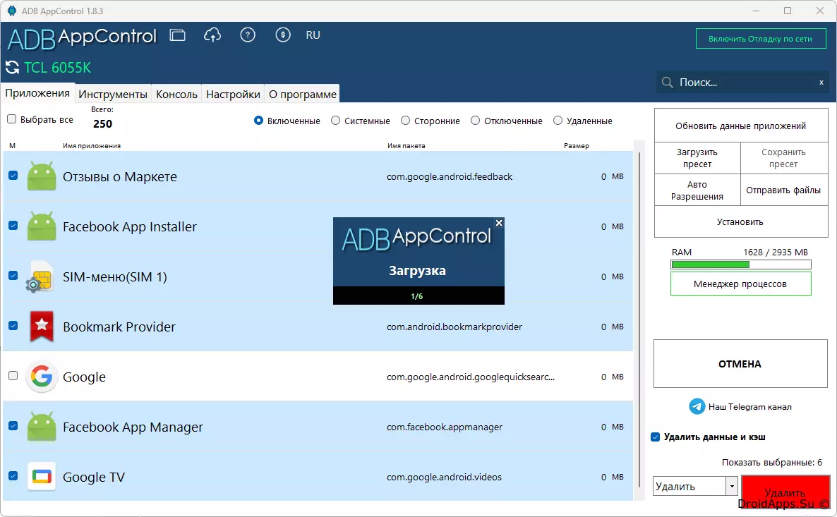Click the Отзывы о Маркете android icon
This screenshot has height=517, width=837.
42,176
